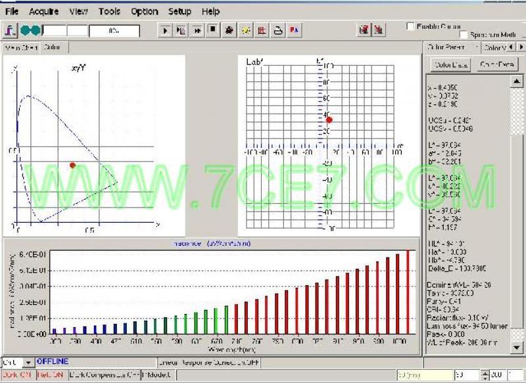
Task: Click the Mode status cell
Action: pyautogui.click(x=158, y=374)
